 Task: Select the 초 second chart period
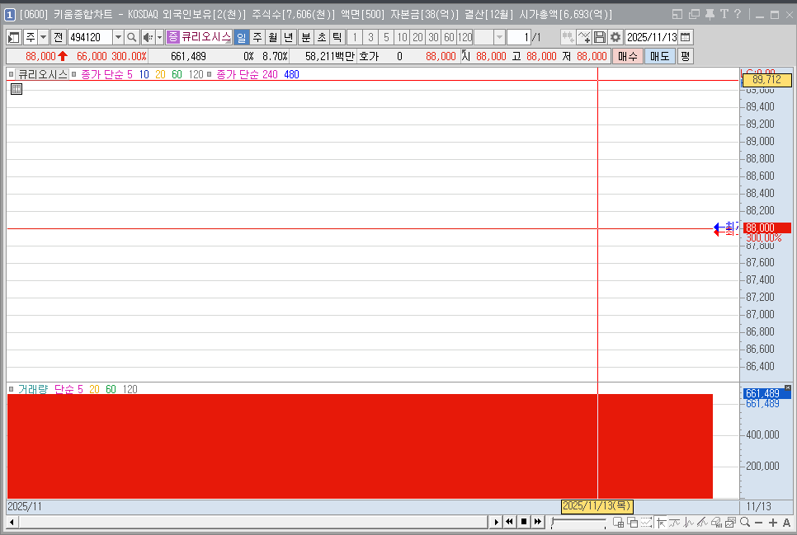tap(322, 37)
